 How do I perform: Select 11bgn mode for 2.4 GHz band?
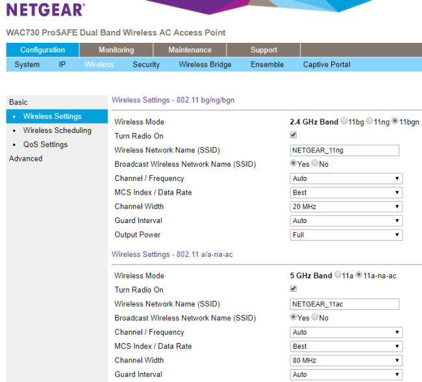pos(395,121)
